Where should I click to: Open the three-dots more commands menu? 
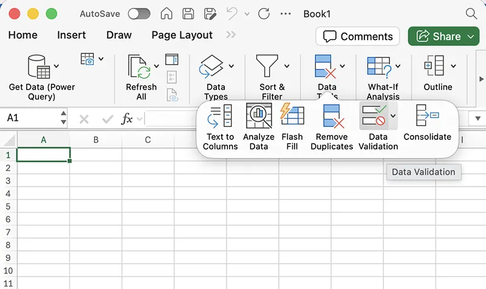tap(286, 14)
